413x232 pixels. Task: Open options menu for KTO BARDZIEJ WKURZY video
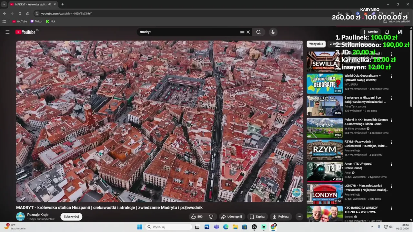coord(391,208)
